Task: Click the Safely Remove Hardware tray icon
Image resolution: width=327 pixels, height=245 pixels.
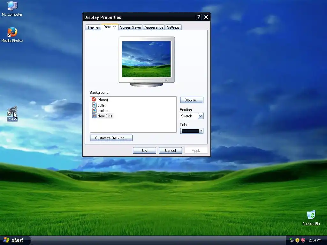Action: point(292,240)
